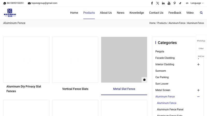This screenshot has height=116, width=207.
Task: Open the About Us menu item
Action: pyautogui.click(x=106, y=13)
